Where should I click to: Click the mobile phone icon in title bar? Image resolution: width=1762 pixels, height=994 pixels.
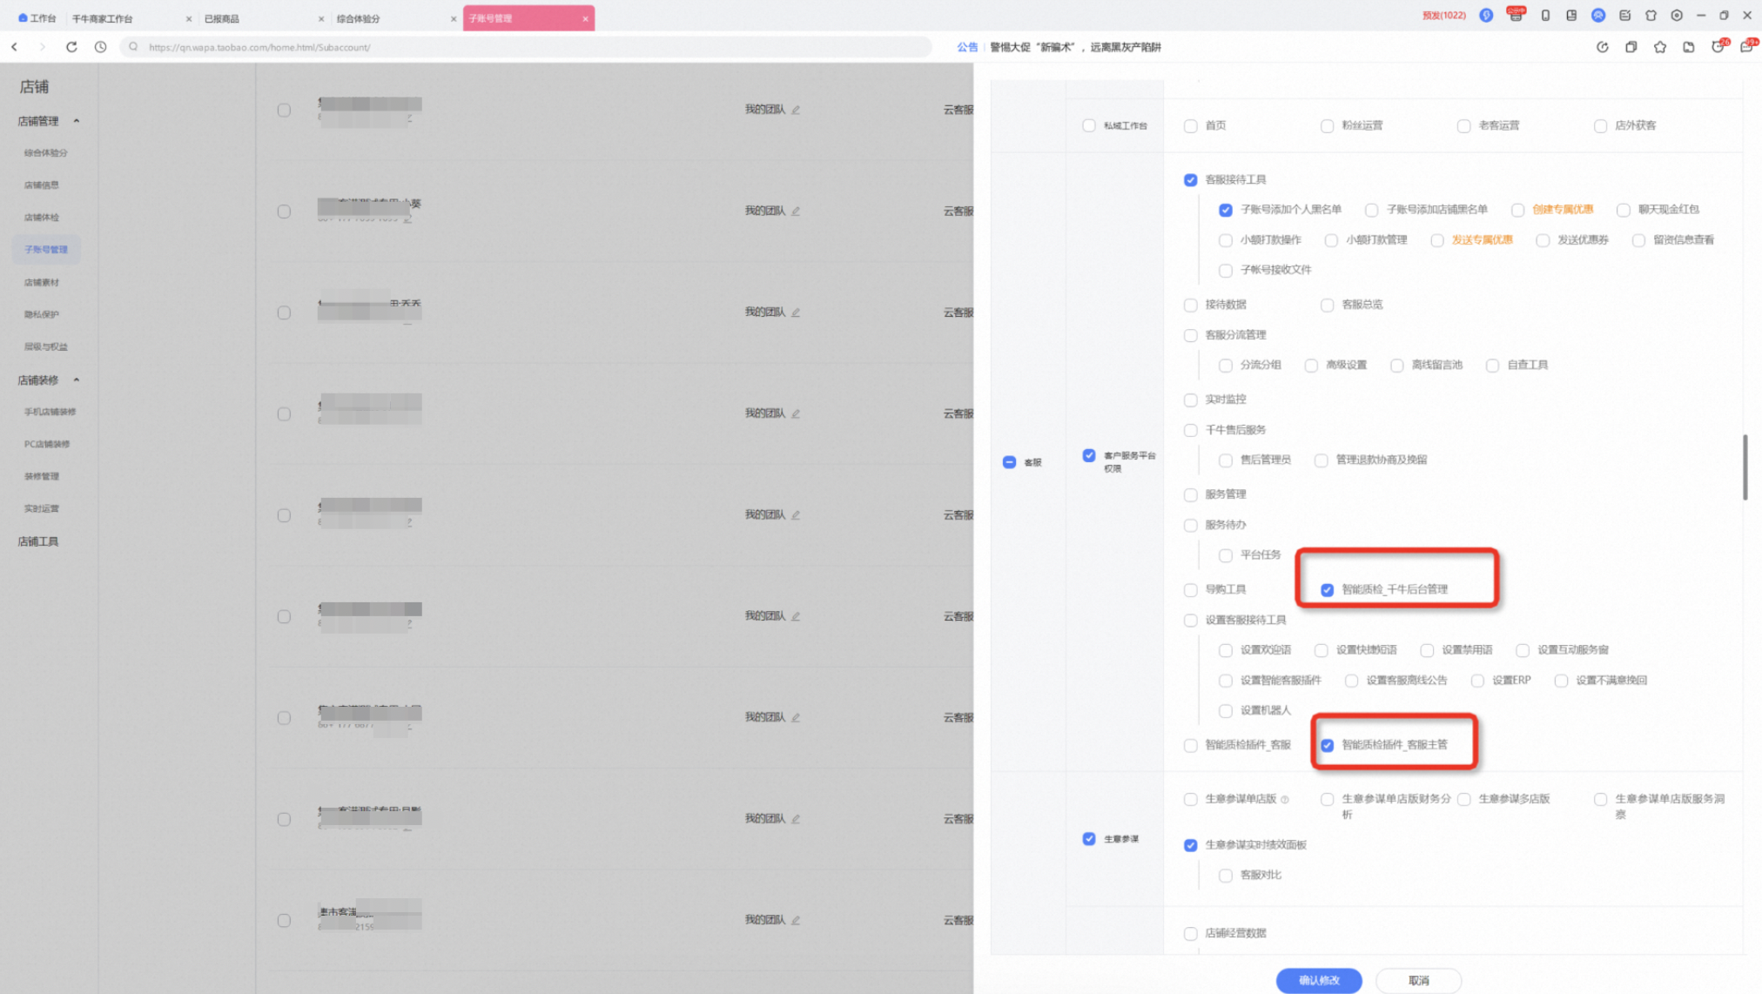pos(1545,16)
